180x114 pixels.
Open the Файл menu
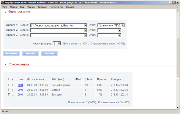coord(5,7)
